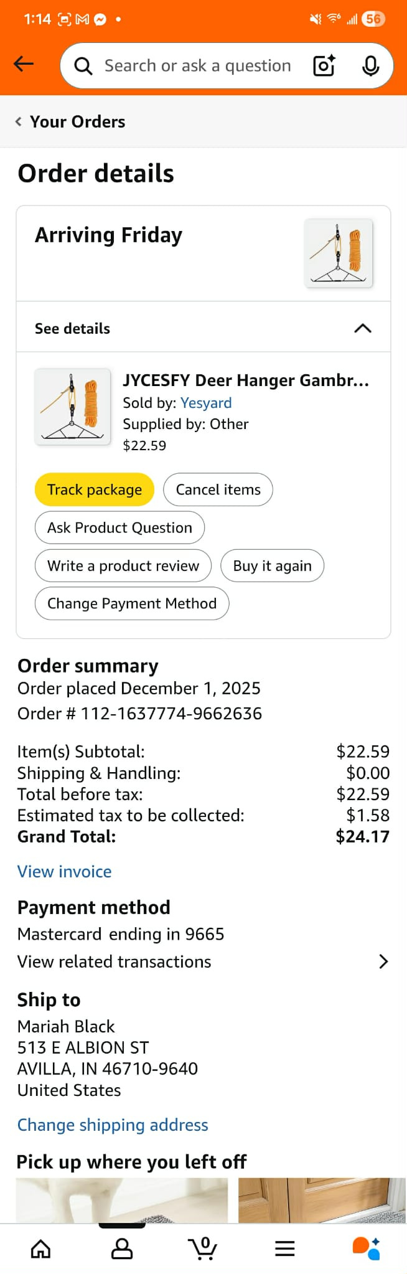407x1274 pixels.
Task: Tap Ask Product Question button
Action: pos(119,527)
